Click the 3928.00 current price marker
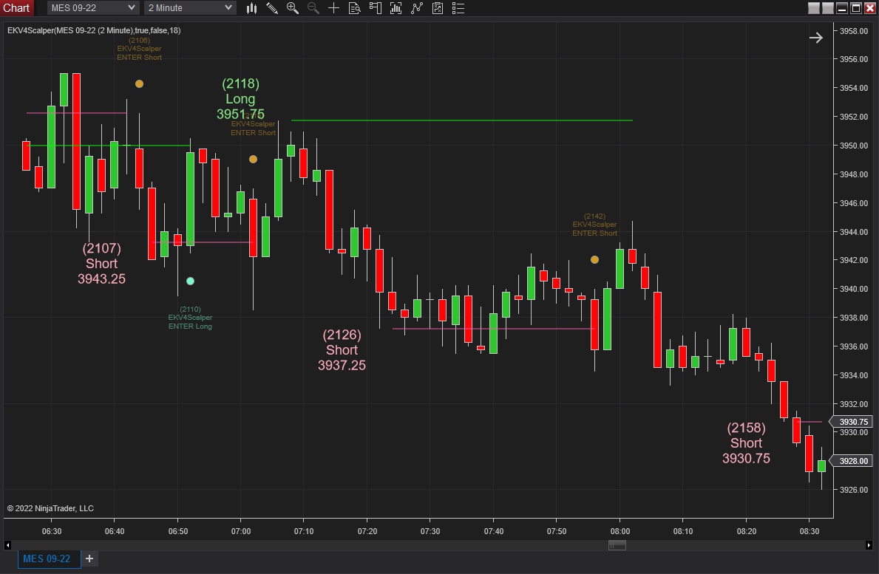 coord(852,461)
